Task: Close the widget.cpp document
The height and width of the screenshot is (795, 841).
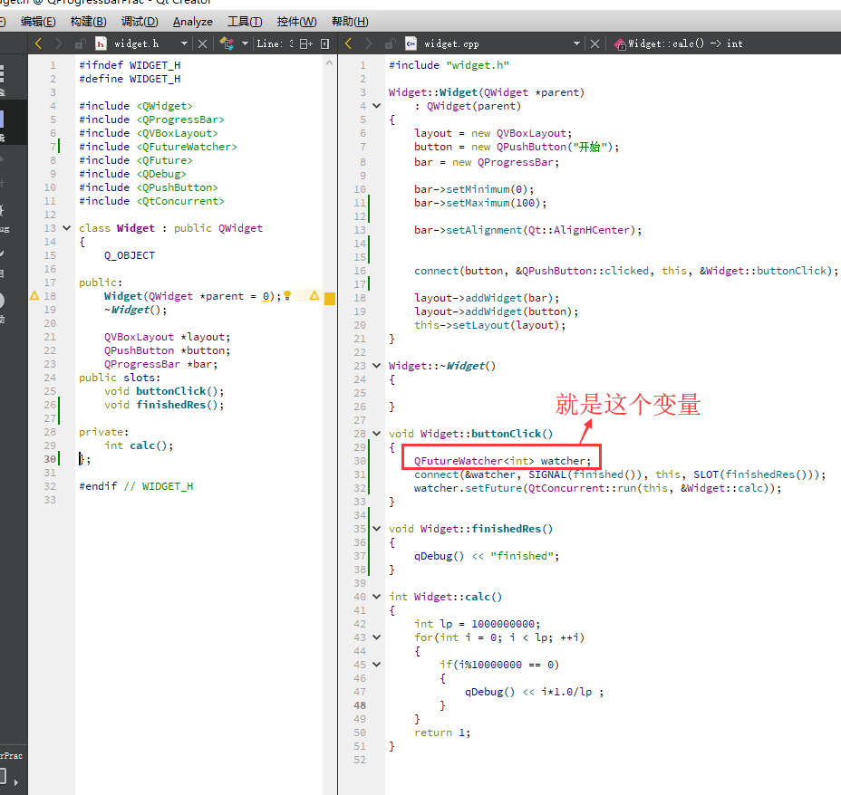Action: [x=594, y=44]
